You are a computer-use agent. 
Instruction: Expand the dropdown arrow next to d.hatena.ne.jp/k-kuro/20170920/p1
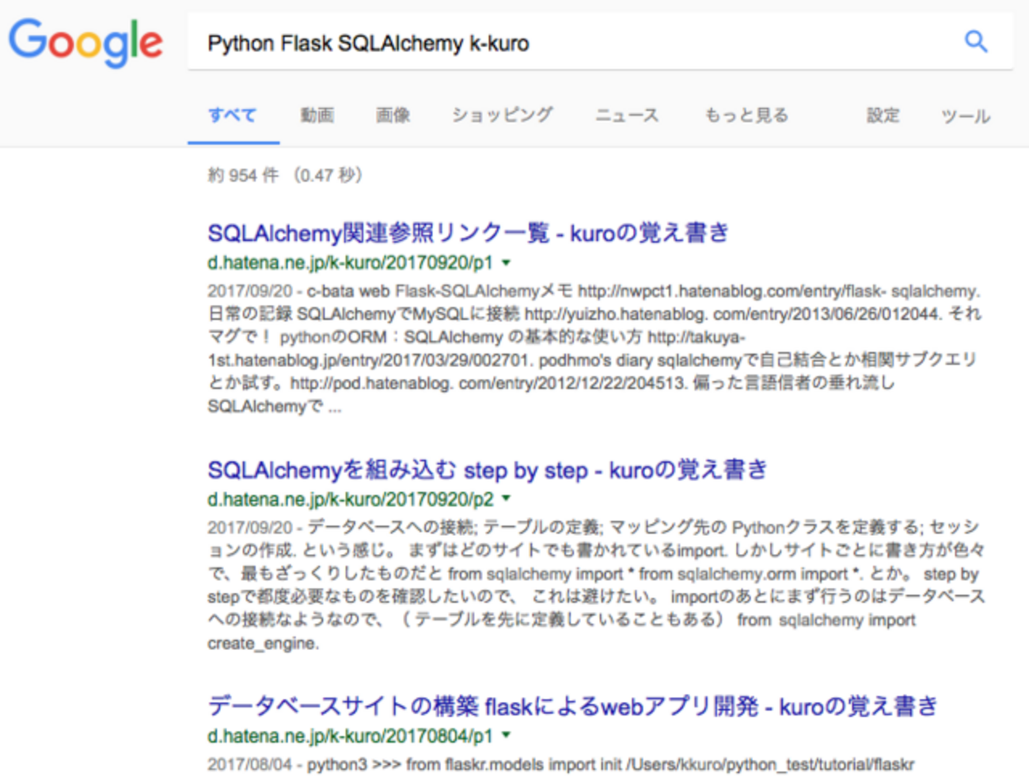click(505, 264)
